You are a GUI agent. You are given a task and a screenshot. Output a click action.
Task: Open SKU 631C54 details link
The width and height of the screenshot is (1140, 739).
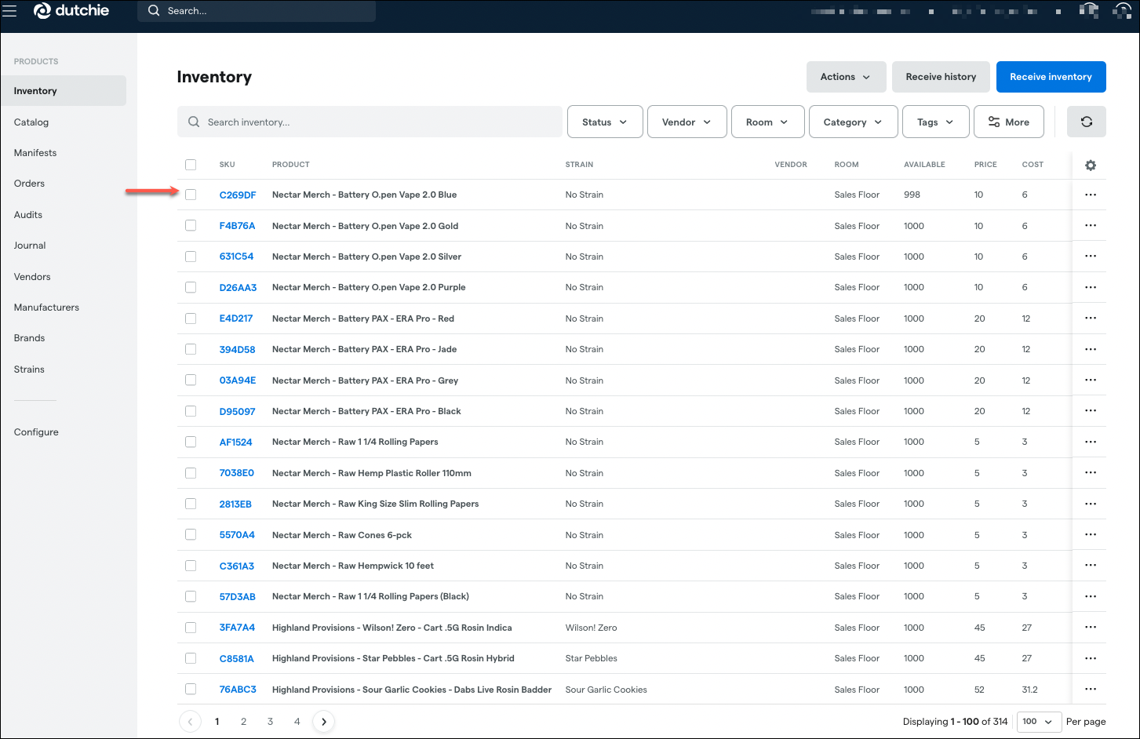point(237,257)
